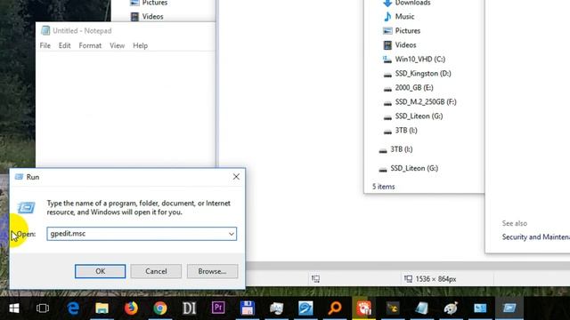This screenshot has height=320, width=570.
Task: Close the Run dialog with X
Action: [236, 177]
